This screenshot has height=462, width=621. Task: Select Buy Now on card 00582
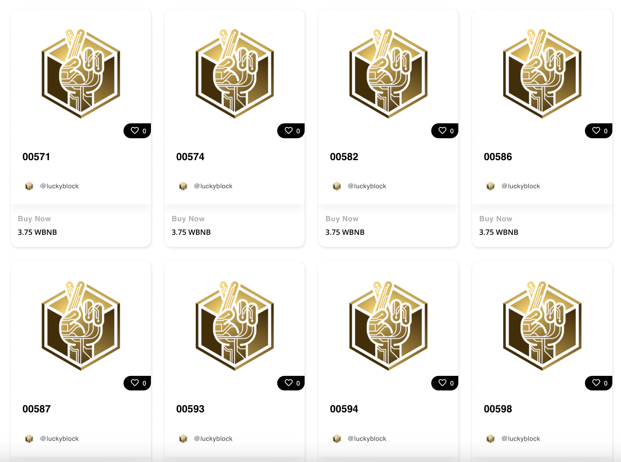tap(342, 219)
